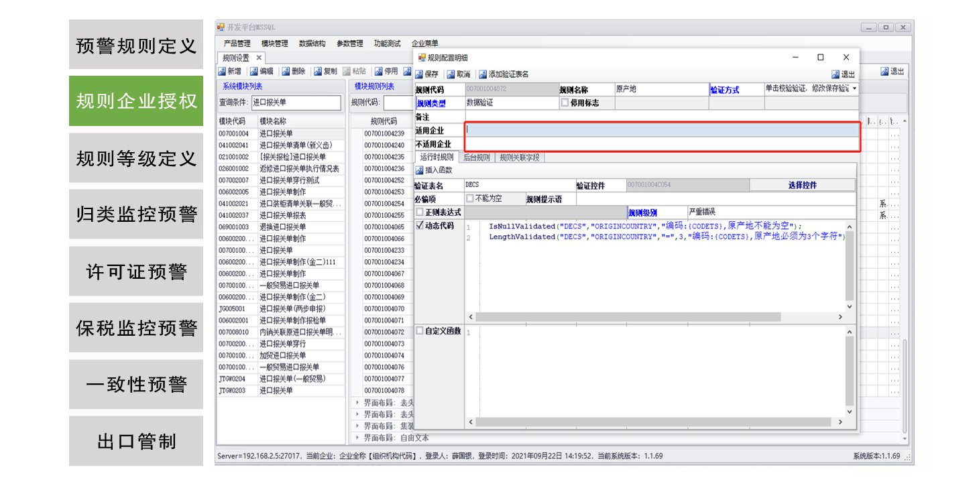This screenshot has width=979, height=502.
Task: Click into the 不适用企业 input field
Action: click(x=661, y=143)
